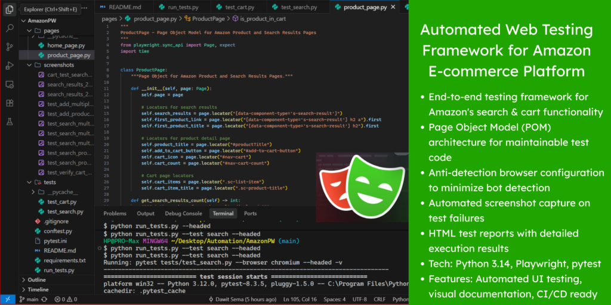Screen dimensions: 611x305
Task: Open Remote Explorer in activity bar
Action: (x=10, y=85)
